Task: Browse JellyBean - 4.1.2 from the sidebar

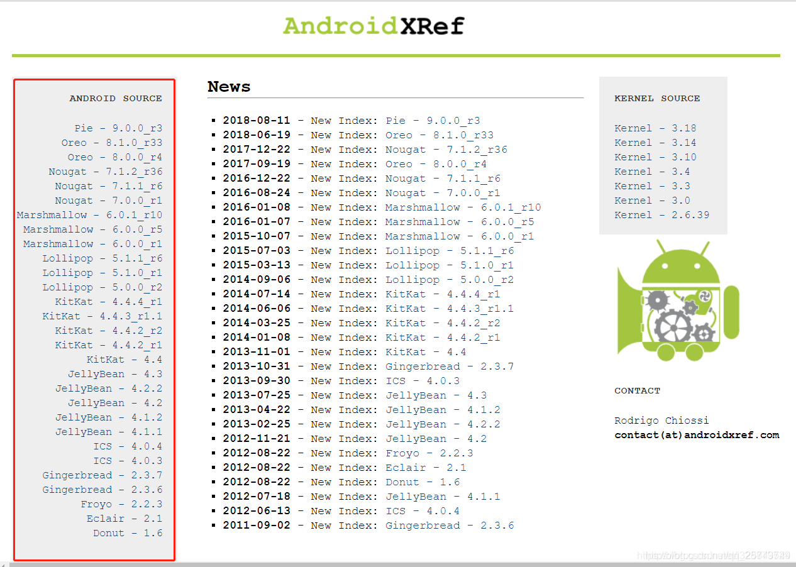Action: coord(109,417)
